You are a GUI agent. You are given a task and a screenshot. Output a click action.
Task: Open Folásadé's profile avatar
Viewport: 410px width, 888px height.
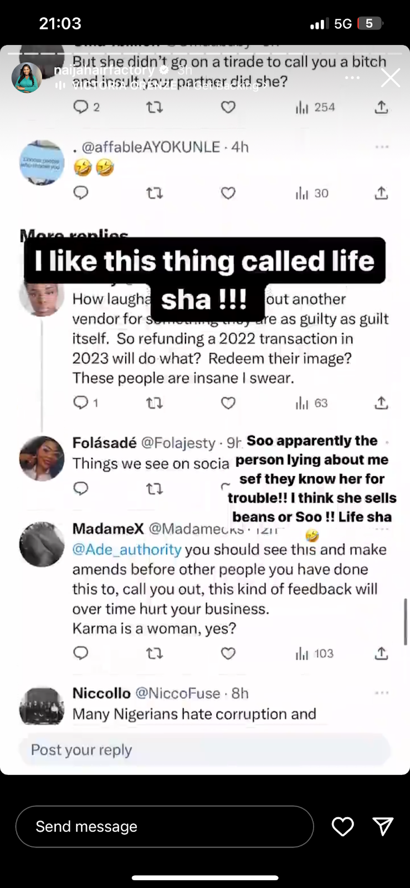[42, 458]
